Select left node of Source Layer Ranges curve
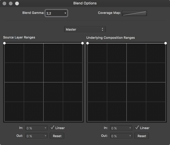The width and height of the screenshot is (170, 145). [x=4, y=43]
